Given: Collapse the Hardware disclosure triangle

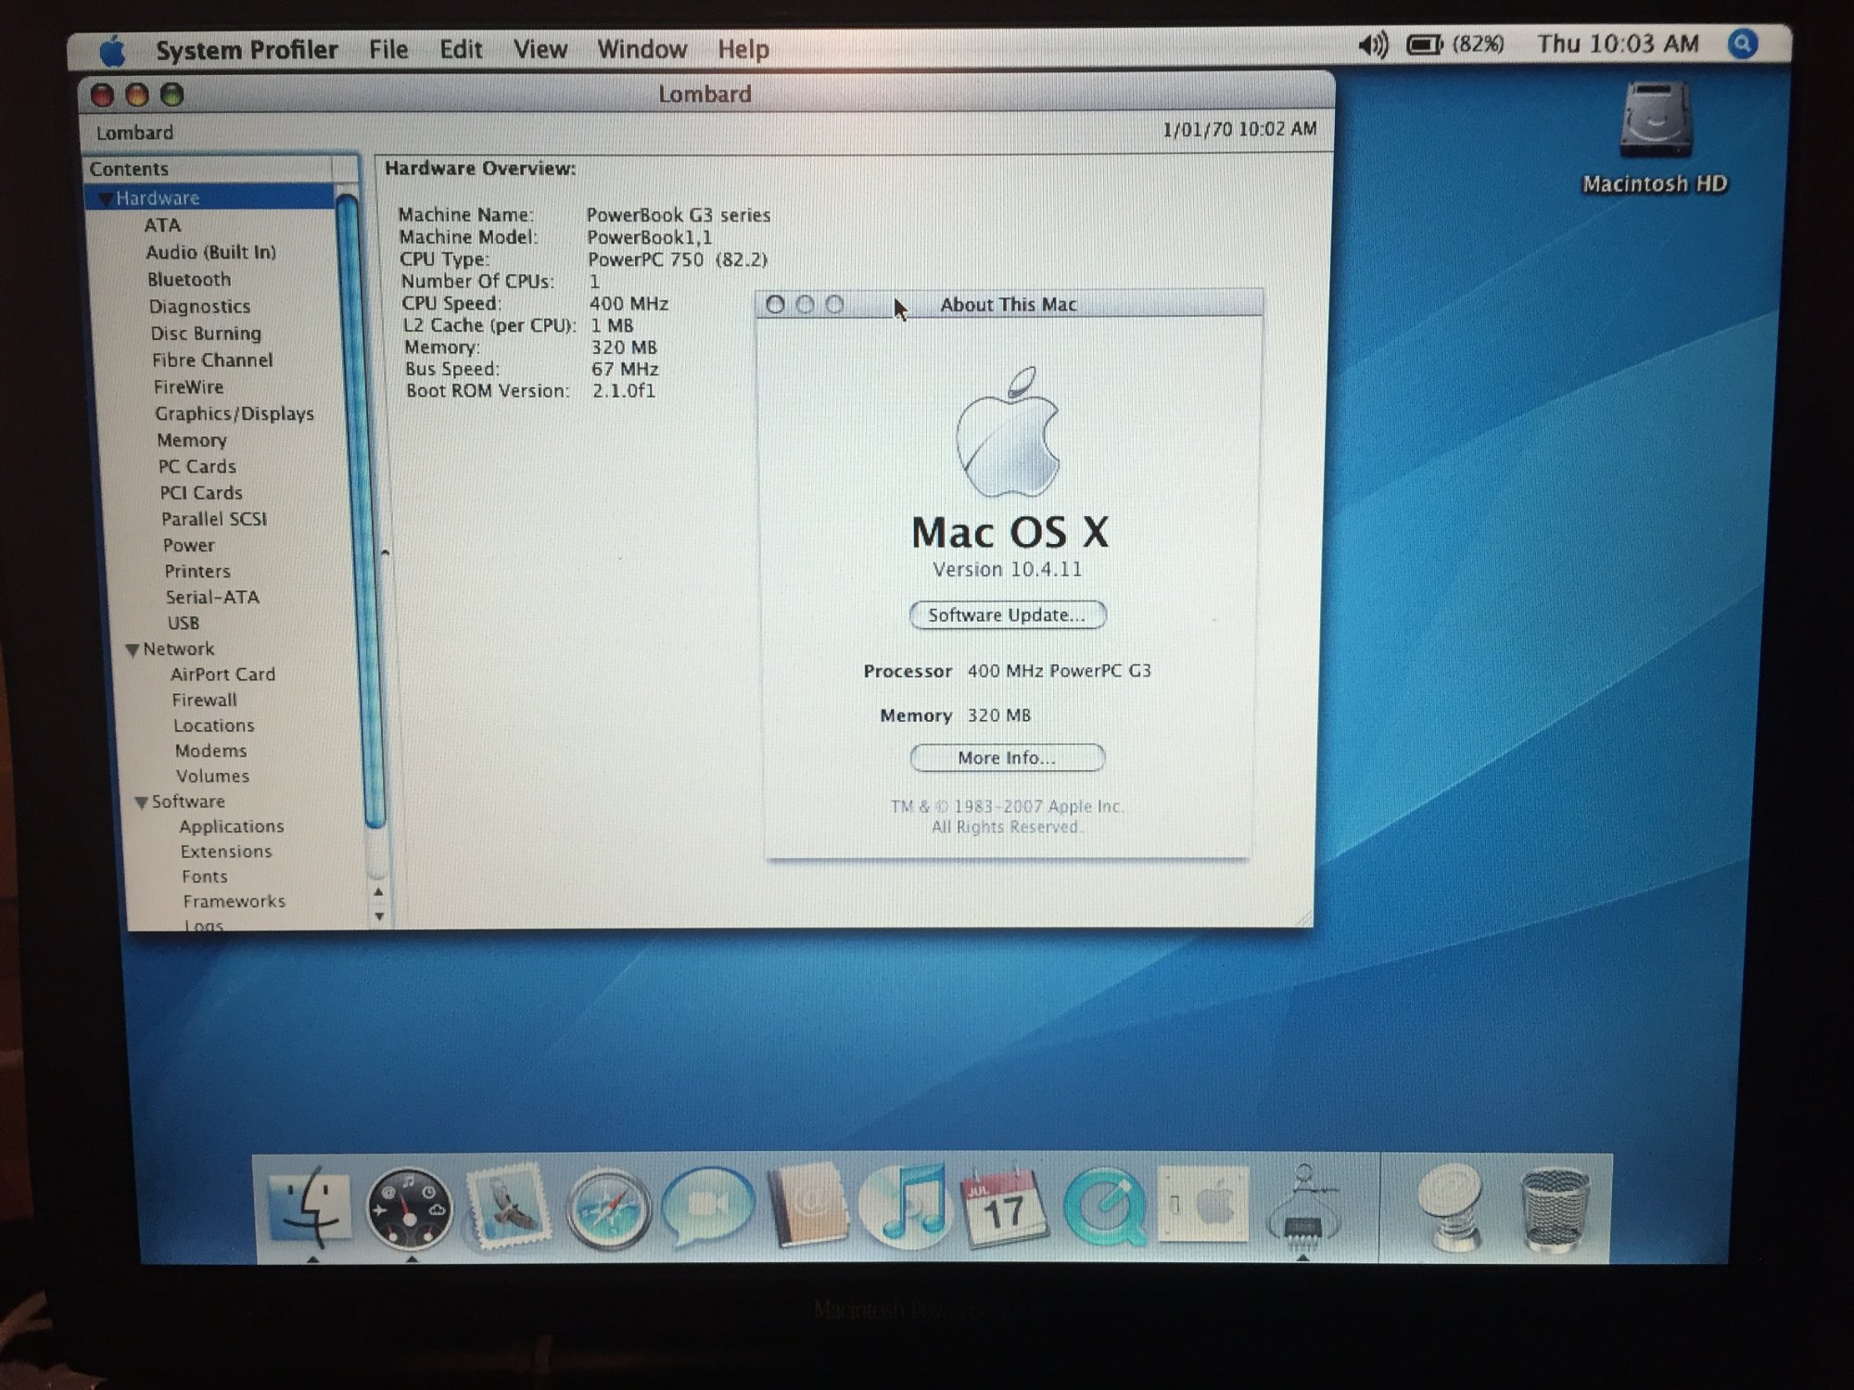Looking at the screenshot, I should (105, 198).
